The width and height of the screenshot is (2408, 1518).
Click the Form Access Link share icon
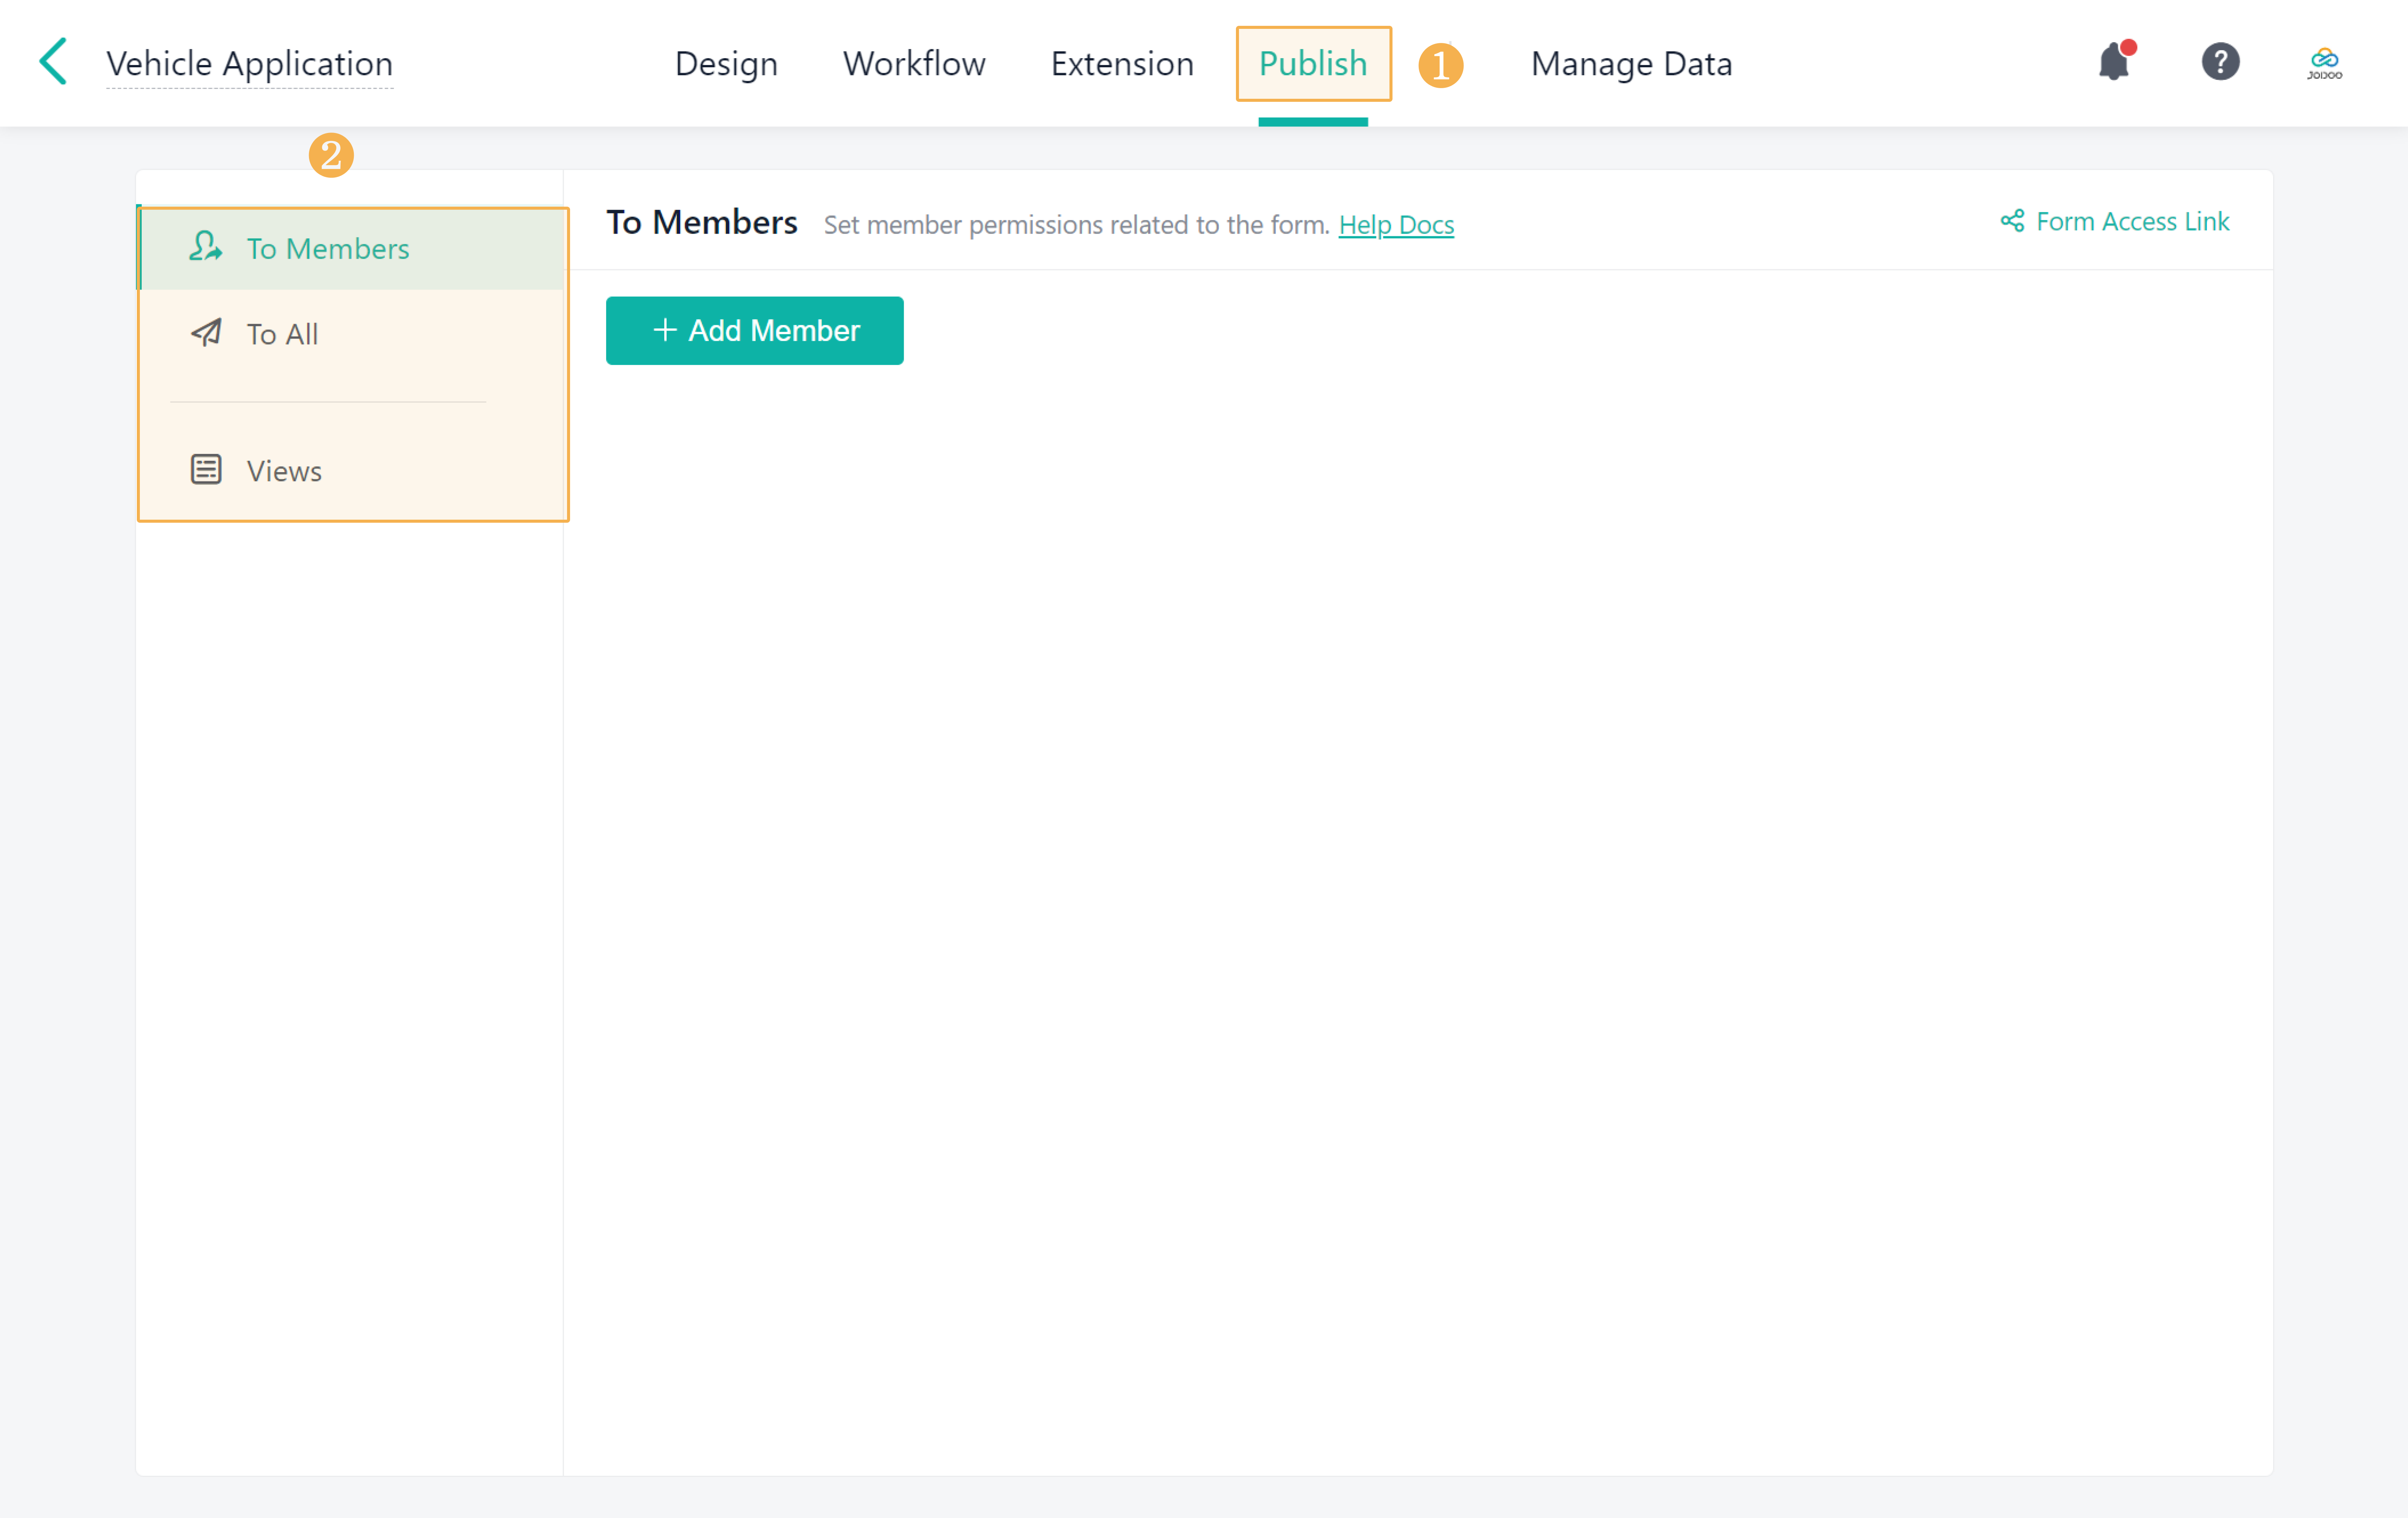click(x=2012, y=221)
